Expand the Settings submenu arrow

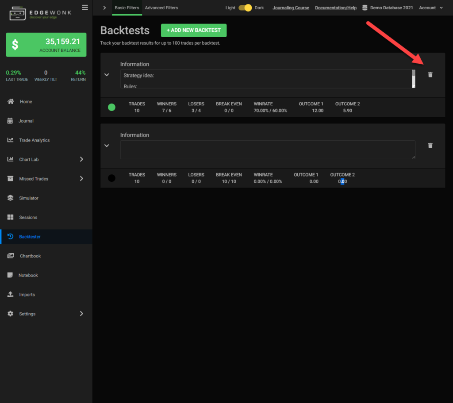pyautogui.click(x=81, y=313)
